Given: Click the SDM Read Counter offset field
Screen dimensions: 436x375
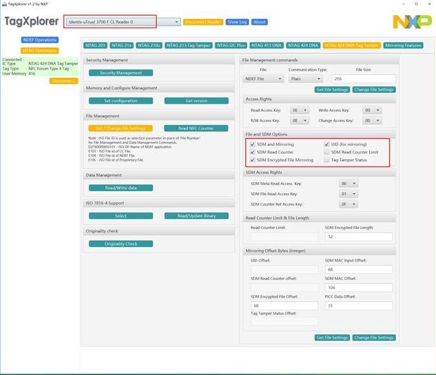Looking at the screenshot, I should [284, 287].
